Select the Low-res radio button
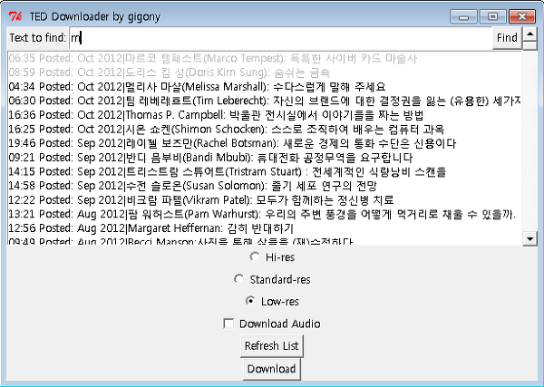Screen dimensions: 544x387 (250, 301)
